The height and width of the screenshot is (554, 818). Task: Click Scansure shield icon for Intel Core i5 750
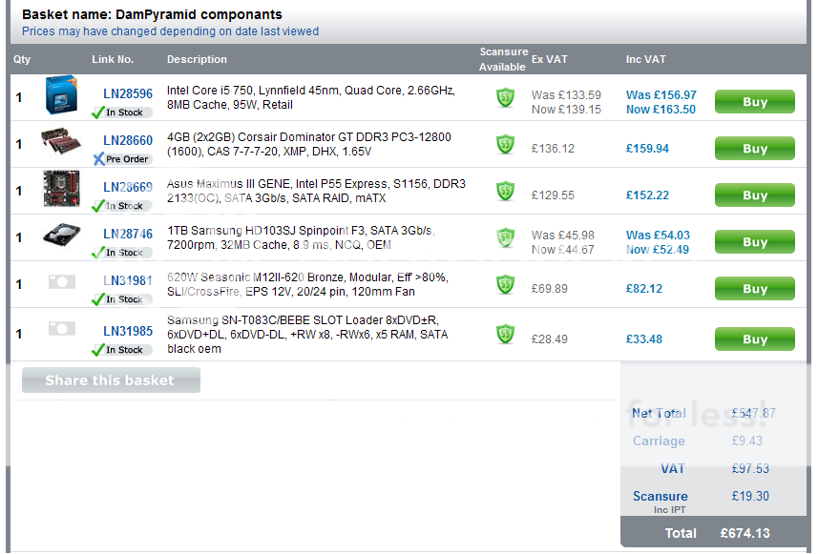pyautogui.click(x=505, y=97)
